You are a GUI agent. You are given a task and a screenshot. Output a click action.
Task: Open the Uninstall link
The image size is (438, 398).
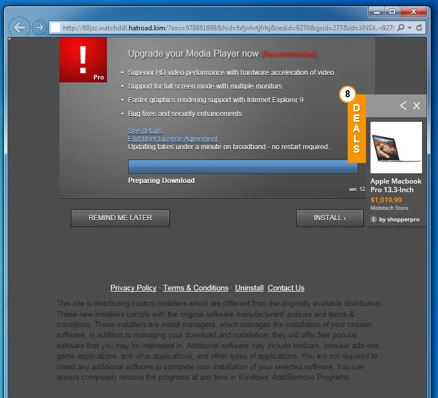click(249, 288)
